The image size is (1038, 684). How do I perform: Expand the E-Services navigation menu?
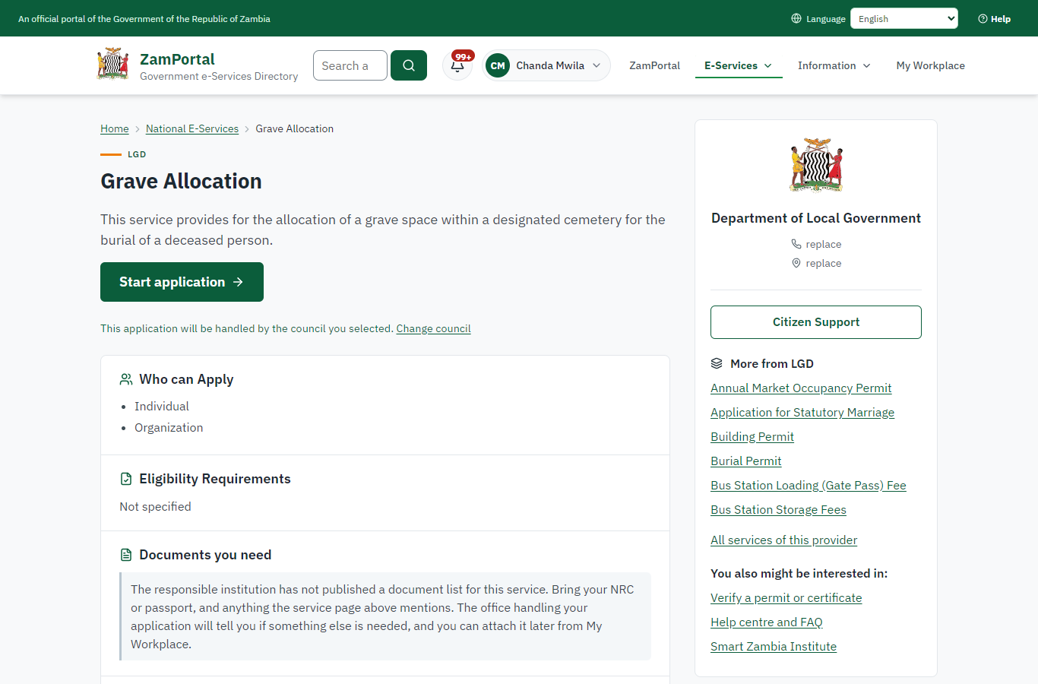(x=739, y=65)
